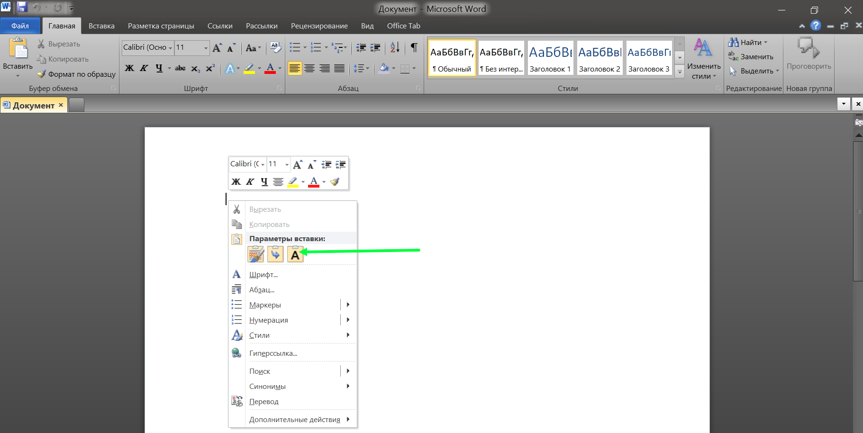Decrease indent in the ribbon paragraph group

click(361, 47)
